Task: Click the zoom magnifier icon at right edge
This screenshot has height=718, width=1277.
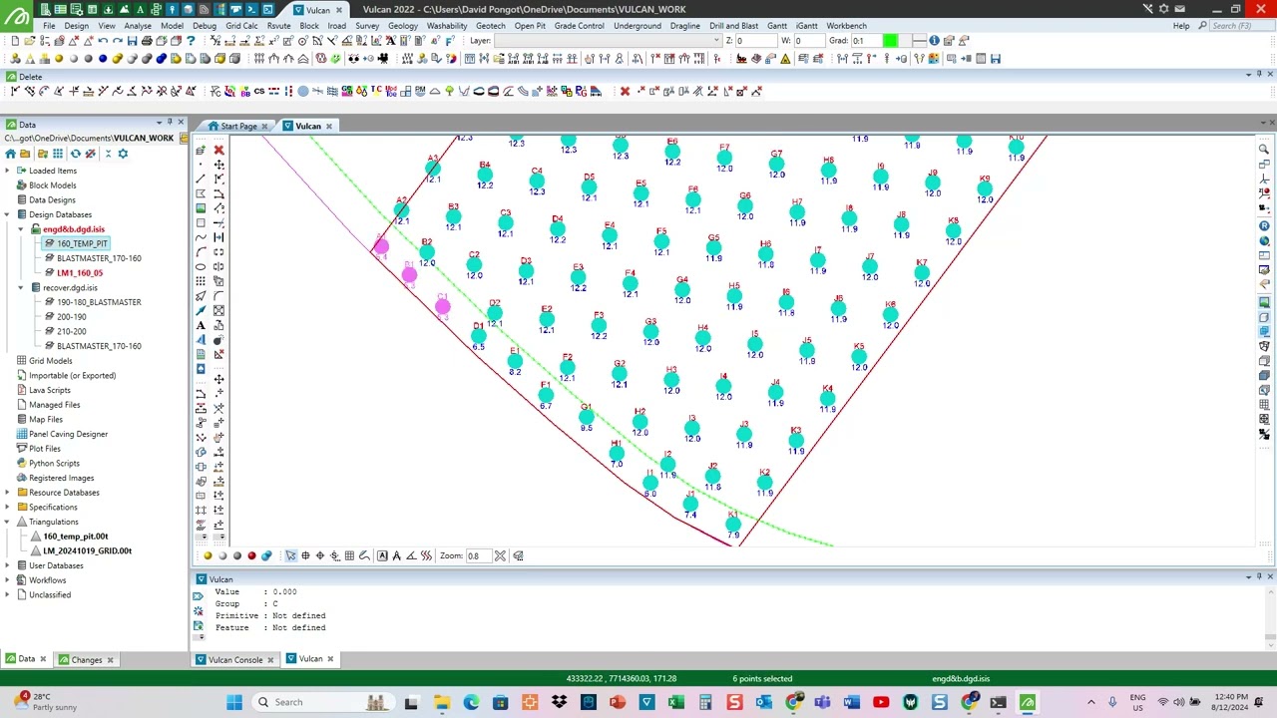Action: [1264, 150]
